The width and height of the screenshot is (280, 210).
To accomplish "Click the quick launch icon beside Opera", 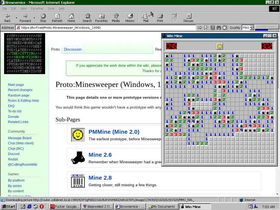I will click(x=36, y=206).
